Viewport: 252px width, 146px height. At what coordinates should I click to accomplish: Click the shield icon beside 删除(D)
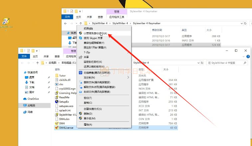point(81,113)
